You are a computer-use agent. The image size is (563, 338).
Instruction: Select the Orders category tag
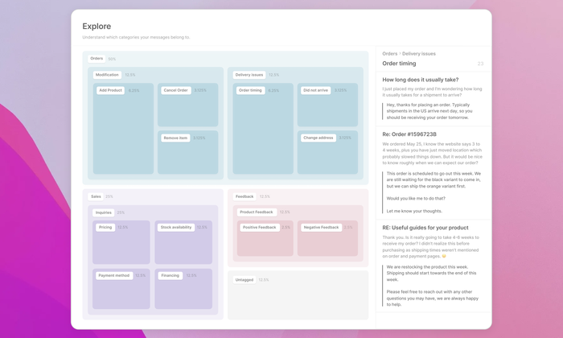pos(97,59)
